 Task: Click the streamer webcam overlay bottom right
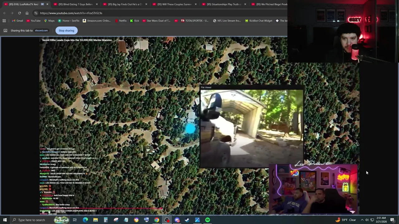(x=313, y=189)
